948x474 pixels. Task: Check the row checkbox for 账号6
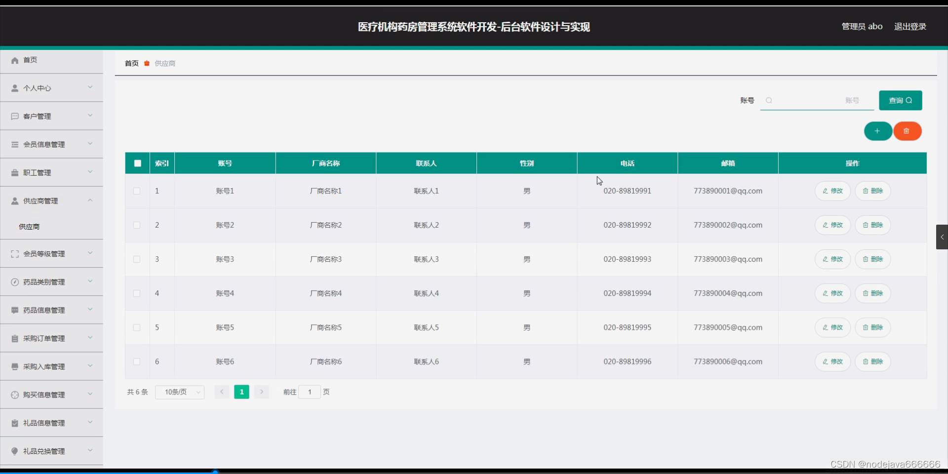pos(137,362)
